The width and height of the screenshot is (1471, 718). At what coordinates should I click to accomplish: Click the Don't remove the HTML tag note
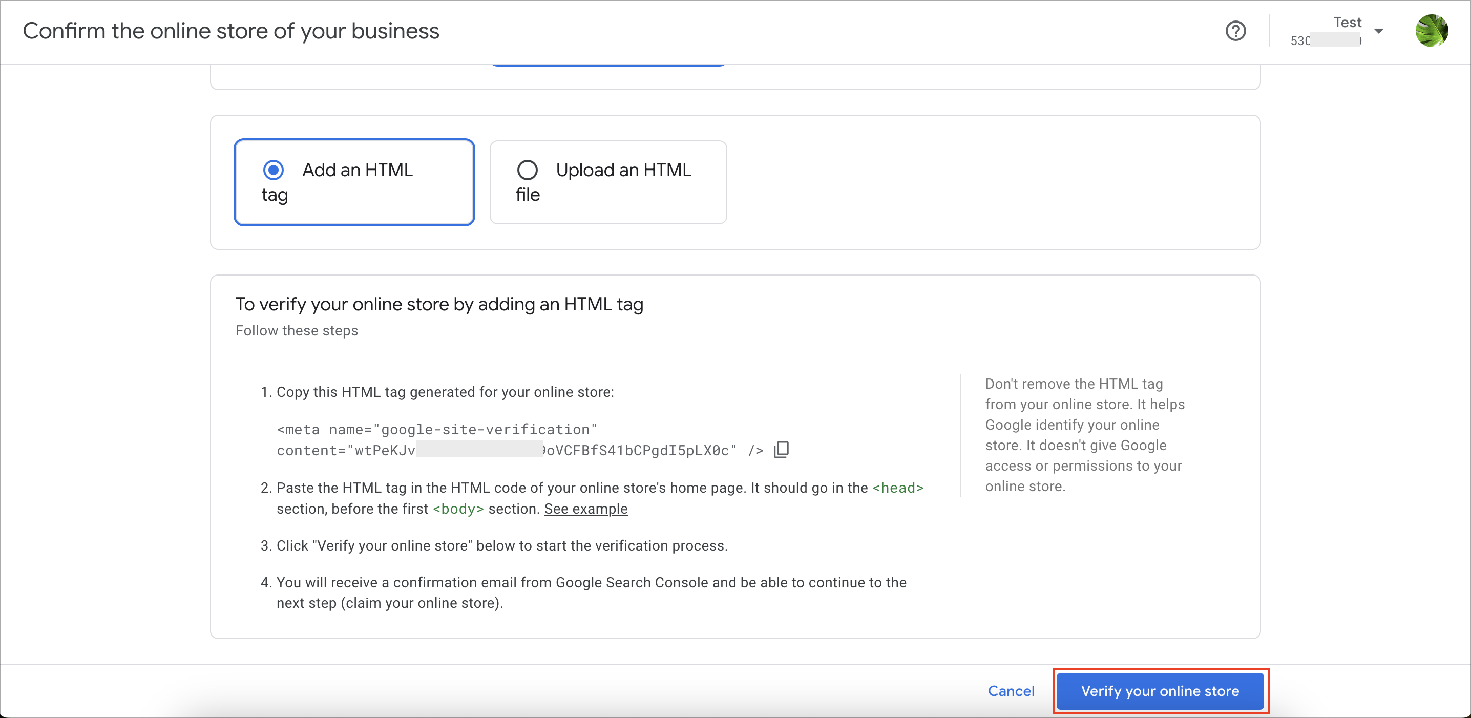(1085, 435)
